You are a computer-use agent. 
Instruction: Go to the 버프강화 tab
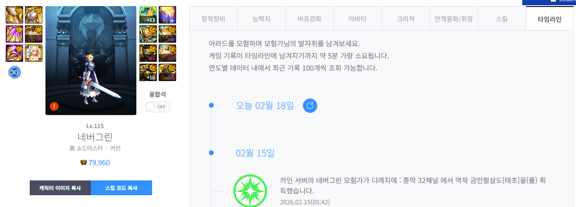pos(309,19)
